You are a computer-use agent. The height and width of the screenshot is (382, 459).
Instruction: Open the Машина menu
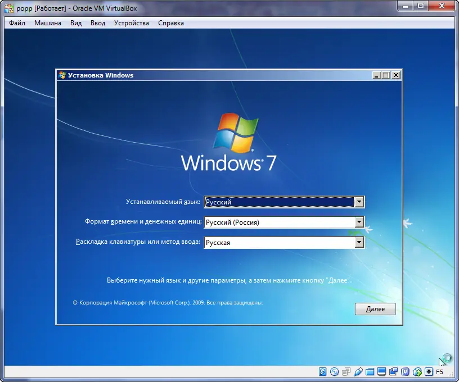pos(48,23)
